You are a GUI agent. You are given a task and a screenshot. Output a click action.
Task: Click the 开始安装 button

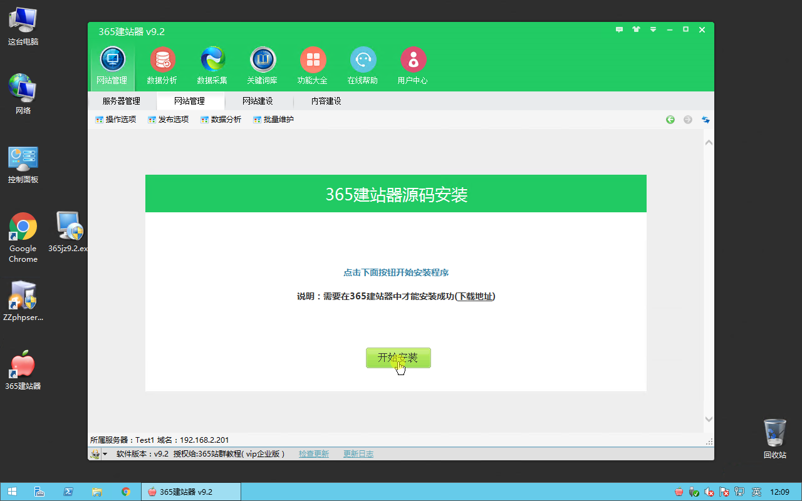[x=398, y=358]
